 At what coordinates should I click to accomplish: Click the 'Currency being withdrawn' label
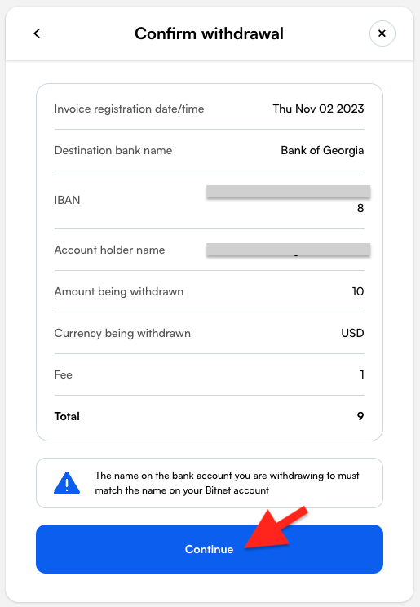click(x=122, y=334)
